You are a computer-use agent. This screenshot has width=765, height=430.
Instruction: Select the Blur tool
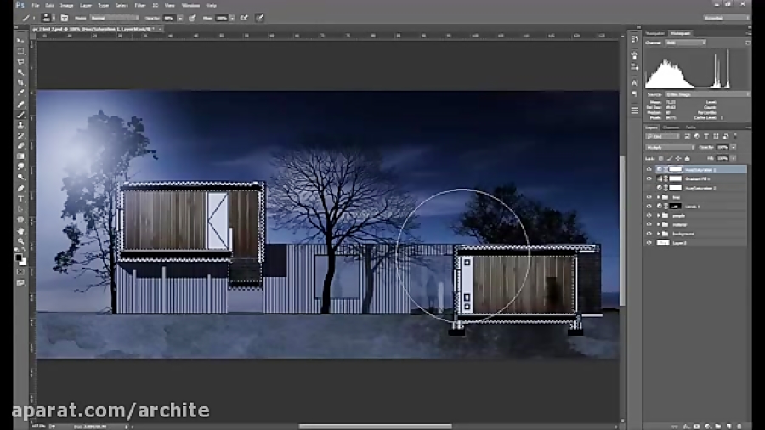(20, 167)
